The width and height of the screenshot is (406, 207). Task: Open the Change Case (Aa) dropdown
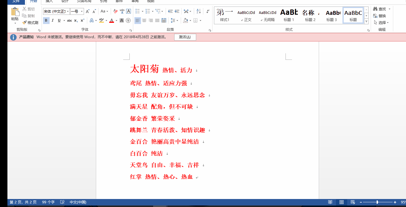[104, 12]
